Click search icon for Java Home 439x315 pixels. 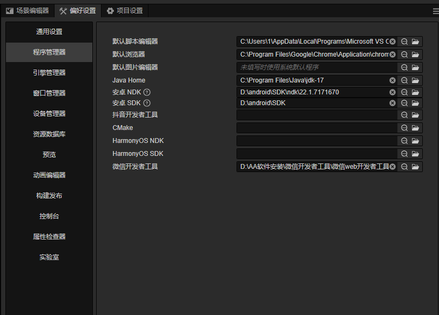point(404,80)
